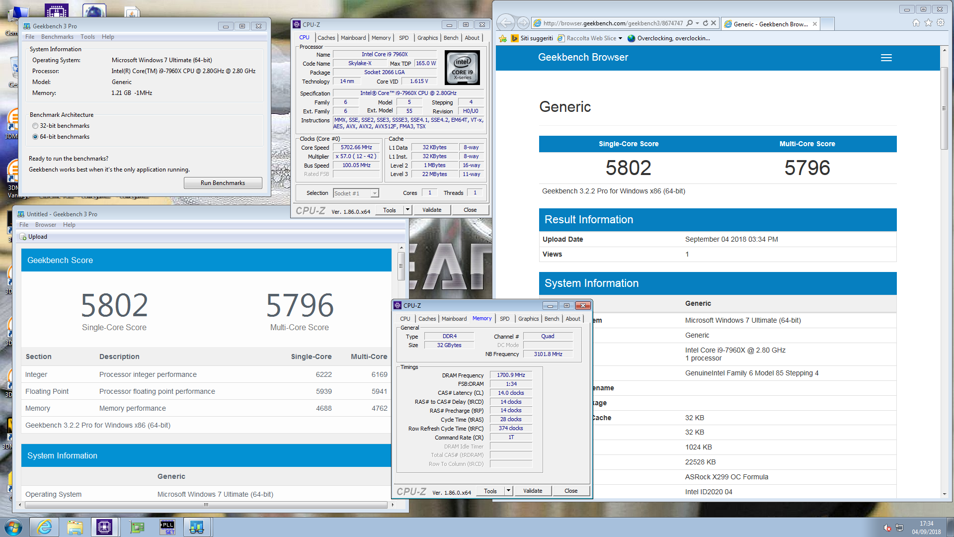Click the browser page vertical scrollbar thumb
954x537 pixels.
point(944,108)
